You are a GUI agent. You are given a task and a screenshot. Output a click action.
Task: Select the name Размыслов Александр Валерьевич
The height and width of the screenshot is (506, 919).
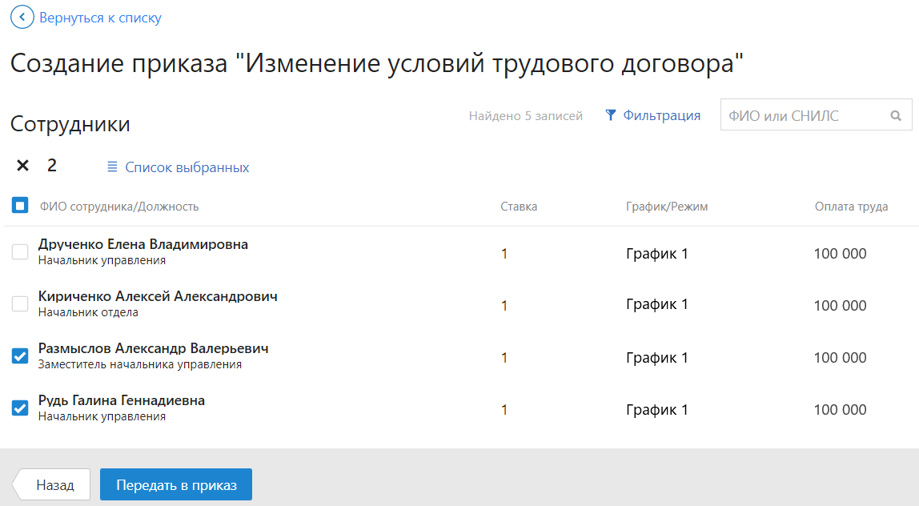pyautogui.click(x=153, y=349)
